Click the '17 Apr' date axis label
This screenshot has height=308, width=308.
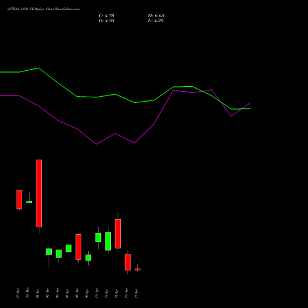point(136,293)
